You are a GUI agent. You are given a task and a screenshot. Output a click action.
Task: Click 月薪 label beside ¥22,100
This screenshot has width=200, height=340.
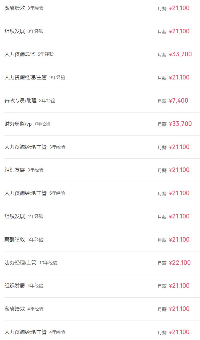(x=162, y=263)
